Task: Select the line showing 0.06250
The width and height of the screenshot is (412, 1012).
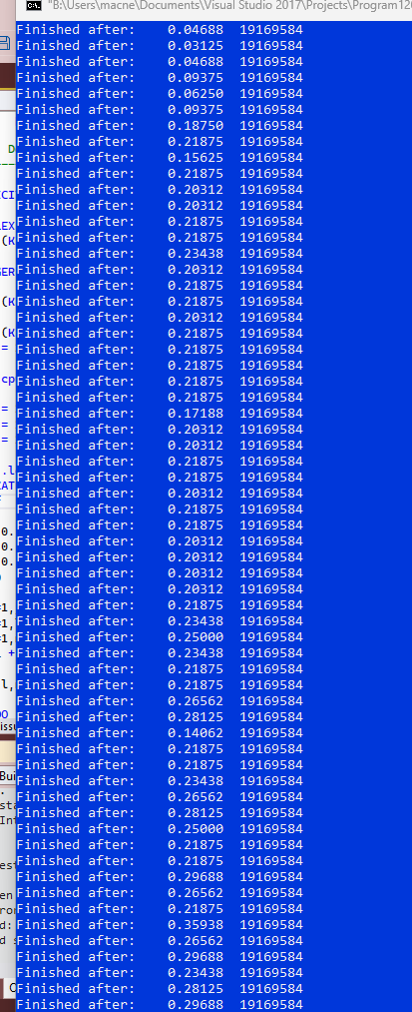Action: click(160, 94)
